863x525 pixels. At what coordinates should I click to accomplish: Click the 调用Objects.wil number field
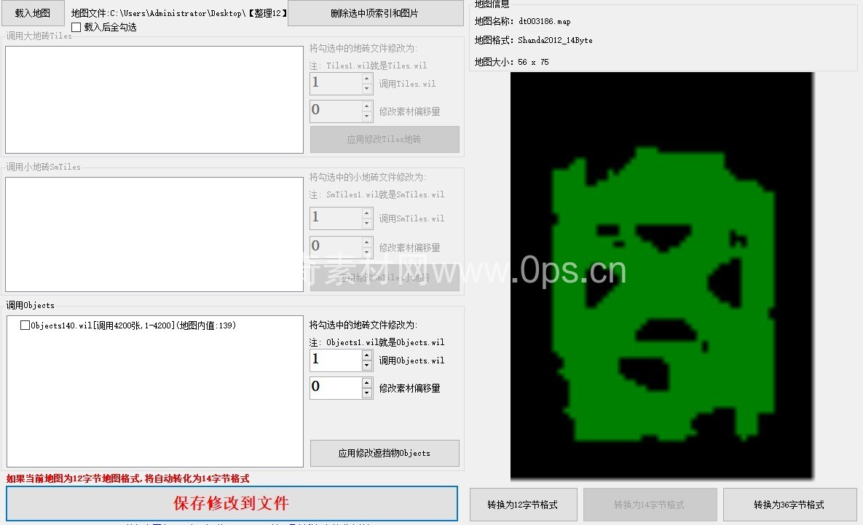[335, 360]
